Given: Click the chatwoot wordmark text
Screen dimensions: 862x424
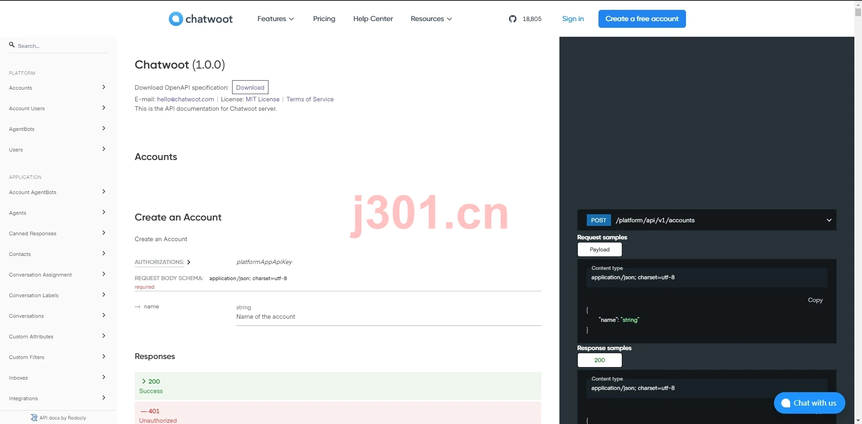Looking at the screenshot, I should point(209,19).
